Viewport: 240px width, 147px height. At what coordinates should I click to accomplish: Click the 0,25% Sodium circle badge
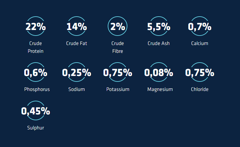coord(77,72)
